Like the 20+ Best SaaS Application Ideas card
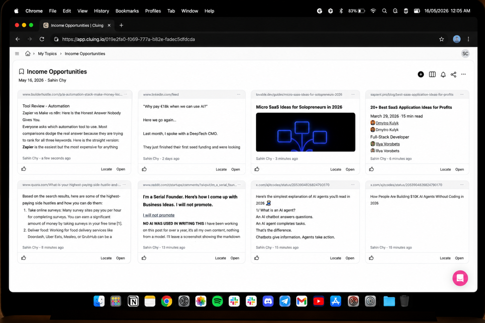 (371, 169)
